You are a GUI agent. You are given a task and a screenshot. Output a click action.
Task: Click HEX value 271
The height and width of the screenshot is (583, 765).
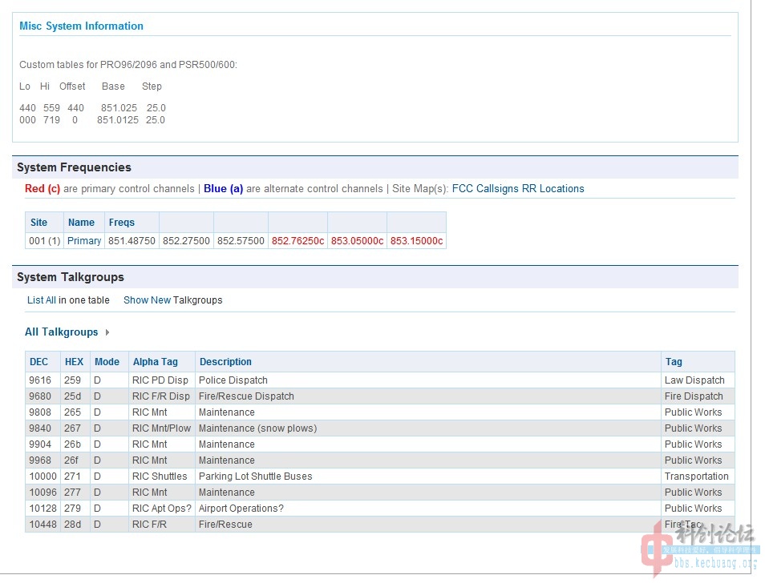point(72,476)
